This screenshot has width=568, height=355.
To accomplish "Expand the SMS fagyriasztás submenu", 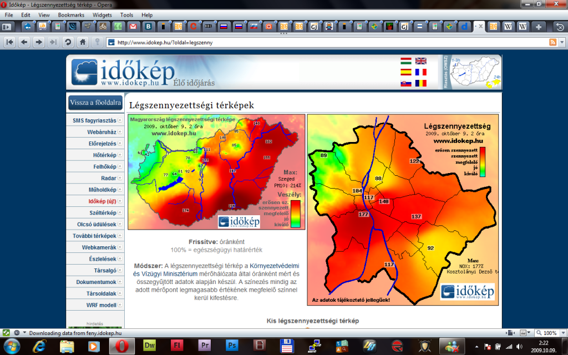I will click(95, 120).
